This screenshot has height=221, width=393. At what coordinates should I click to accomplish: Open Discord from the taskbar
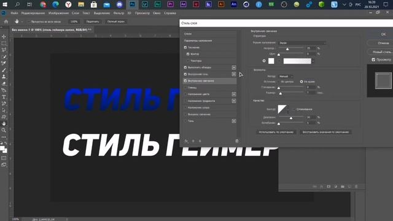pyautogui.click(x=120, y=4)
